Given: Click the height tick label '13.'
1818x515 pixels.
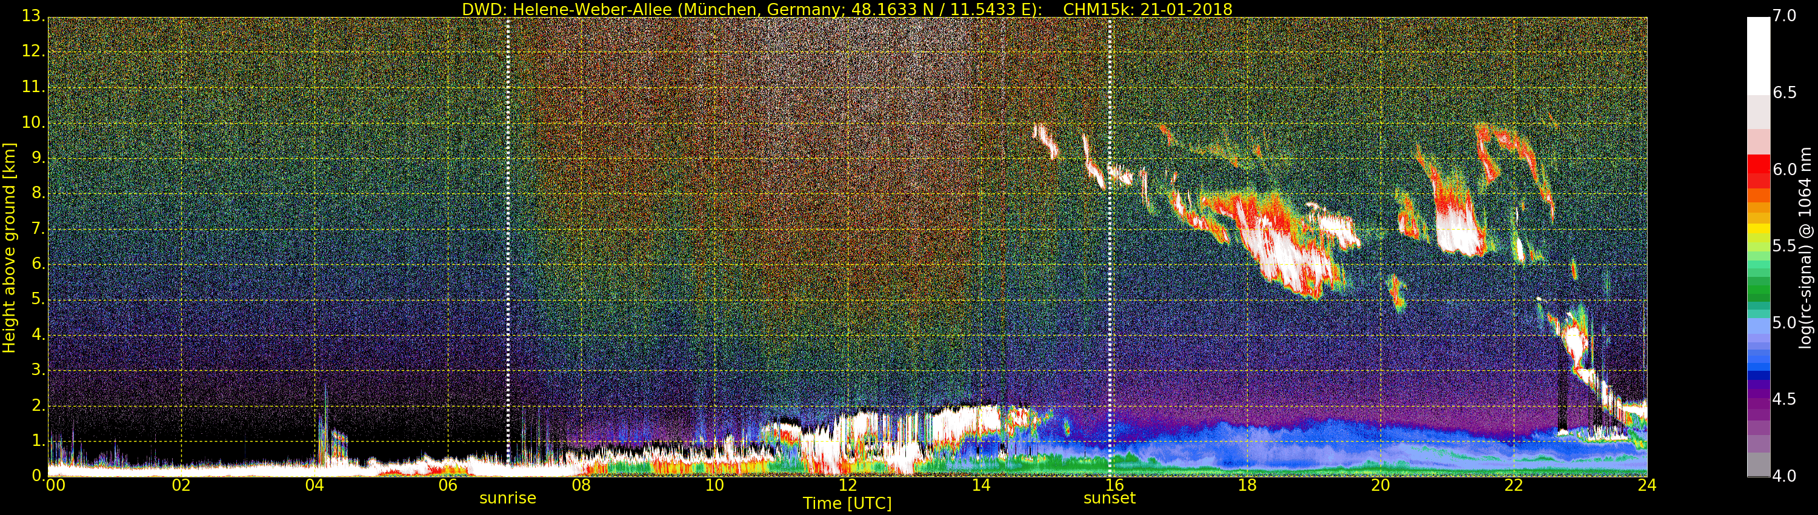Looking at the screenshot, I should (33, 16).
